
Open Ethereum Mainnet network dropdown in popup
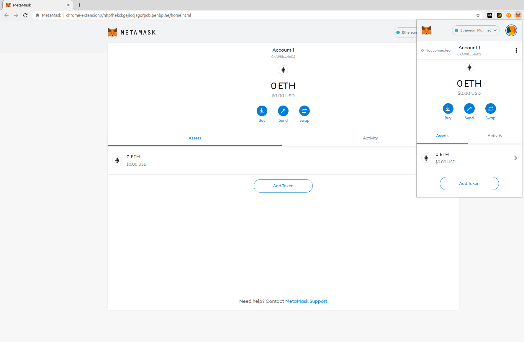coord(476,30)
